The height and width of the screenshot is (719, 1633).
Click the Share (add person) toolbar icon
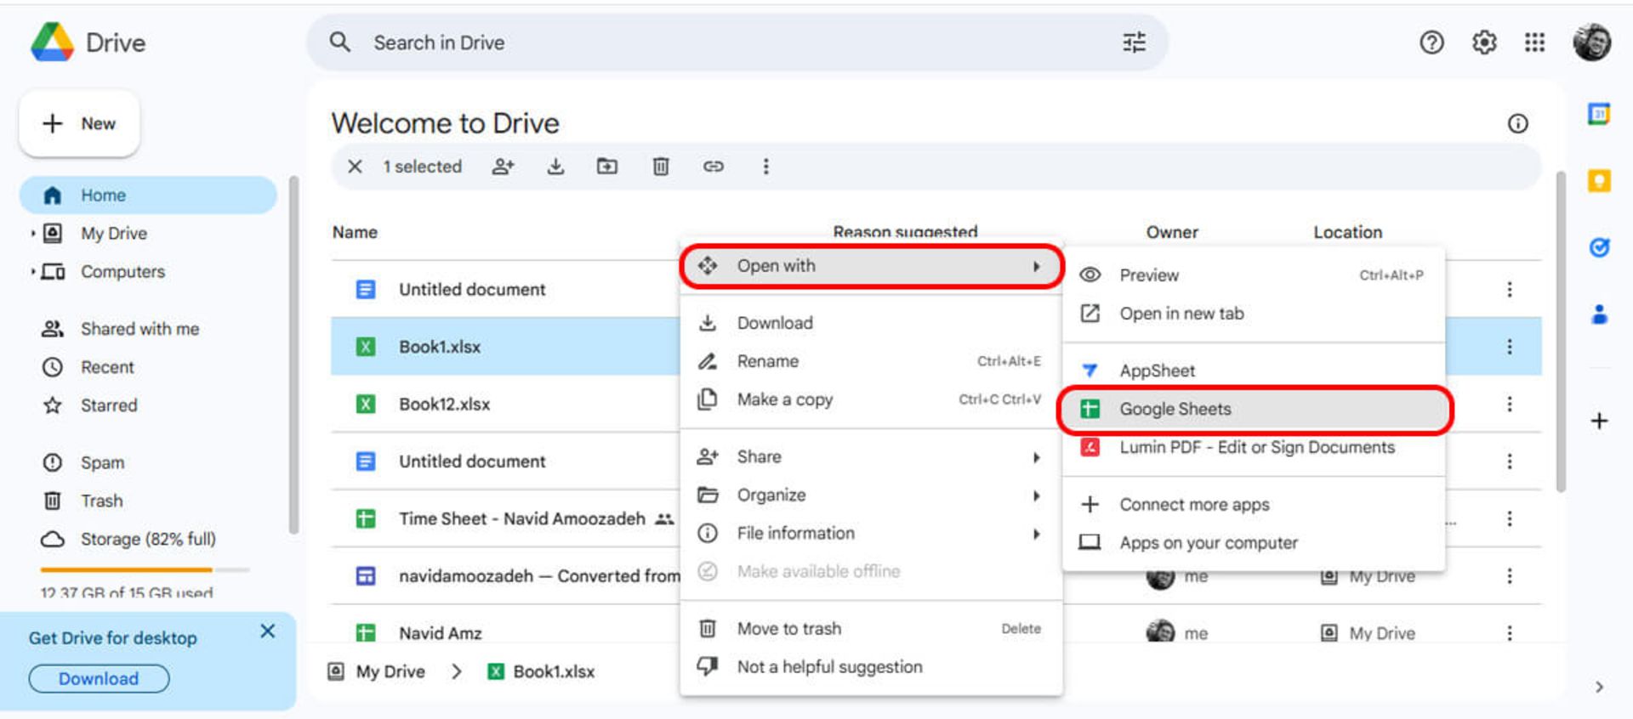503,167
